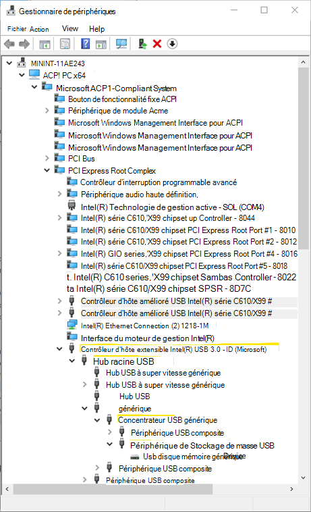Viewport: 311px width, 512px height.
Task: Click the USB plug icon beside Hub racine USB
Action: click(84, 361)
